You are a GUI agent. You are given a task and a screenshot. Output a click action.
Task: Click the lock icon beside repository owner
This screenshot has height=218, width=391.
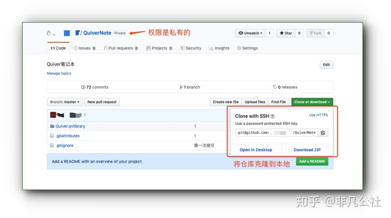(x=49, y=33)
